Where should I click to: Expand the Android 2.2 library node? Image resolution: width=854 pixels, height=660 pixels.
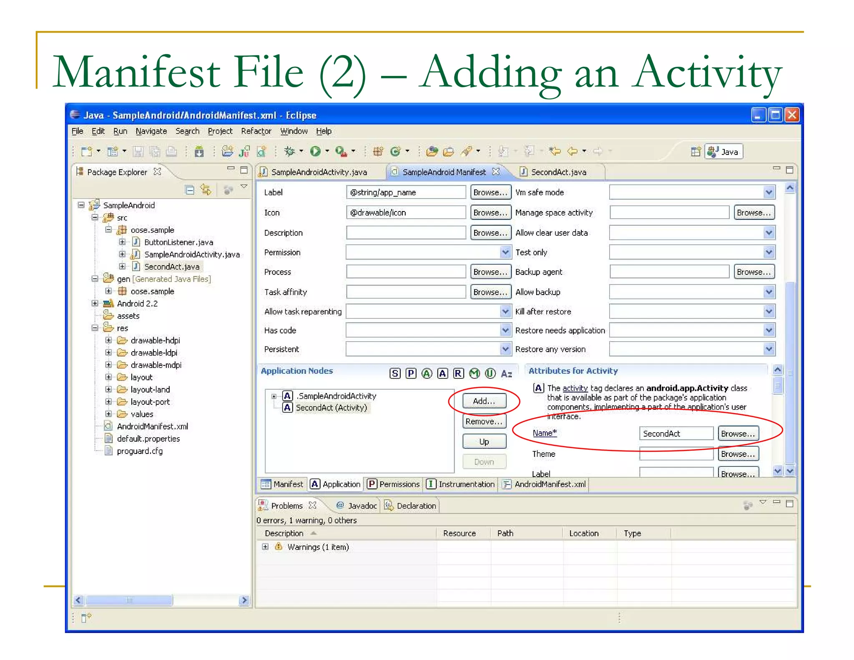[x=95, y=303]
